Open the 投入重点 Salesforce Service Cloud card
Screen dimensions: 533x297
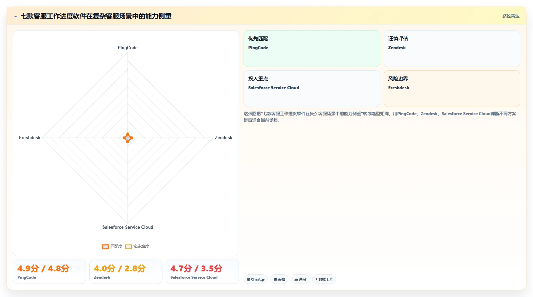tap(312, 89)
